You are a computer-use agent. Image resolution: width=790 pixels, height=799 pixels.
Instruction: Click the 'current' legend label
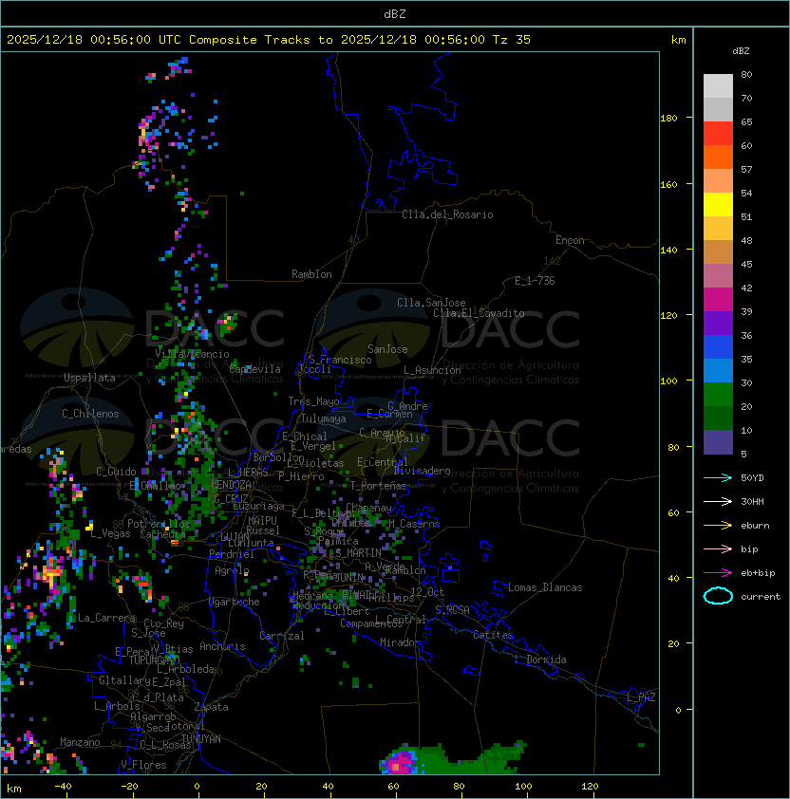pyautogui.click(x=761, y=597)
